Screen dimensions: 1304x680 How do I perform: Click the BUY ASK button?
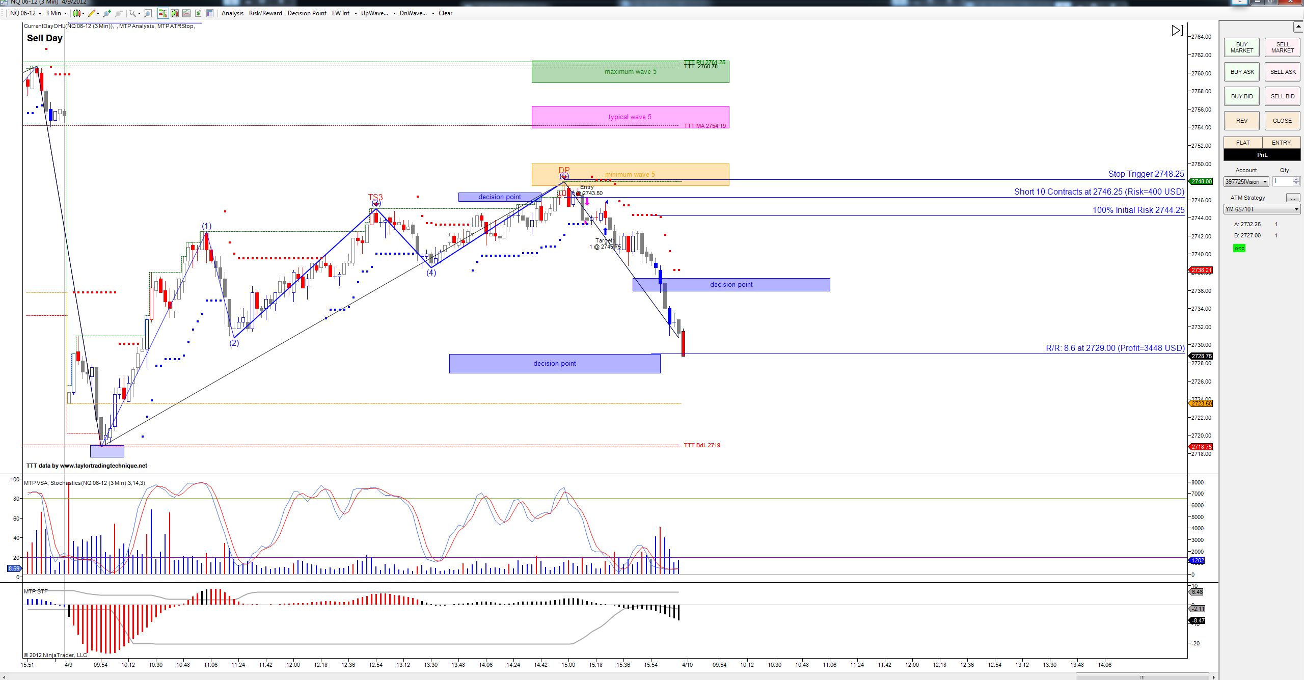[x=1242, y=72]
